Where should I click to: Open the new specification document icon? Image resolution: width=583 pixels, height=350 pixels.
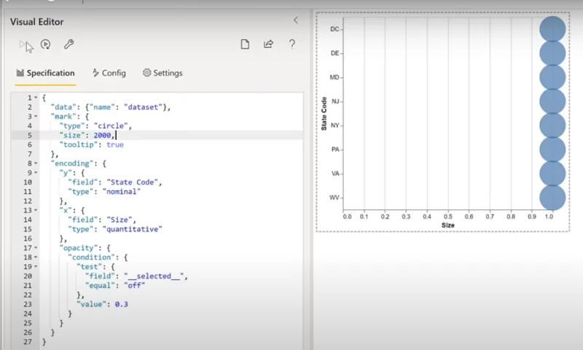[245, 44]
